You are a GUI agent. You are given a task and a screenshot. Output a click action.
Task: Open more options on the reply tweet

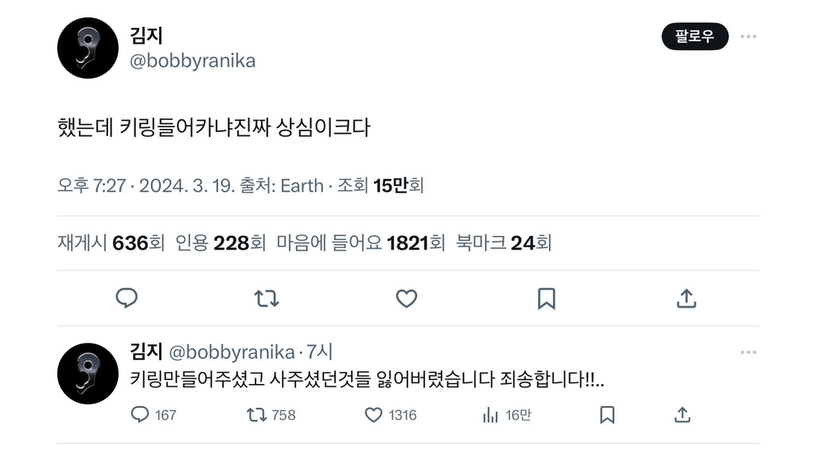[748, 352]
